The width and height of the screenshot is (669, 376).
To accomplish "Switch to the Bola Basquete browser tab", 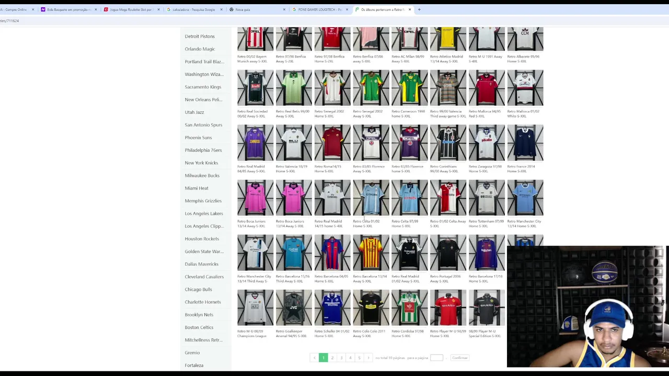I will click(x=68, y=9).
